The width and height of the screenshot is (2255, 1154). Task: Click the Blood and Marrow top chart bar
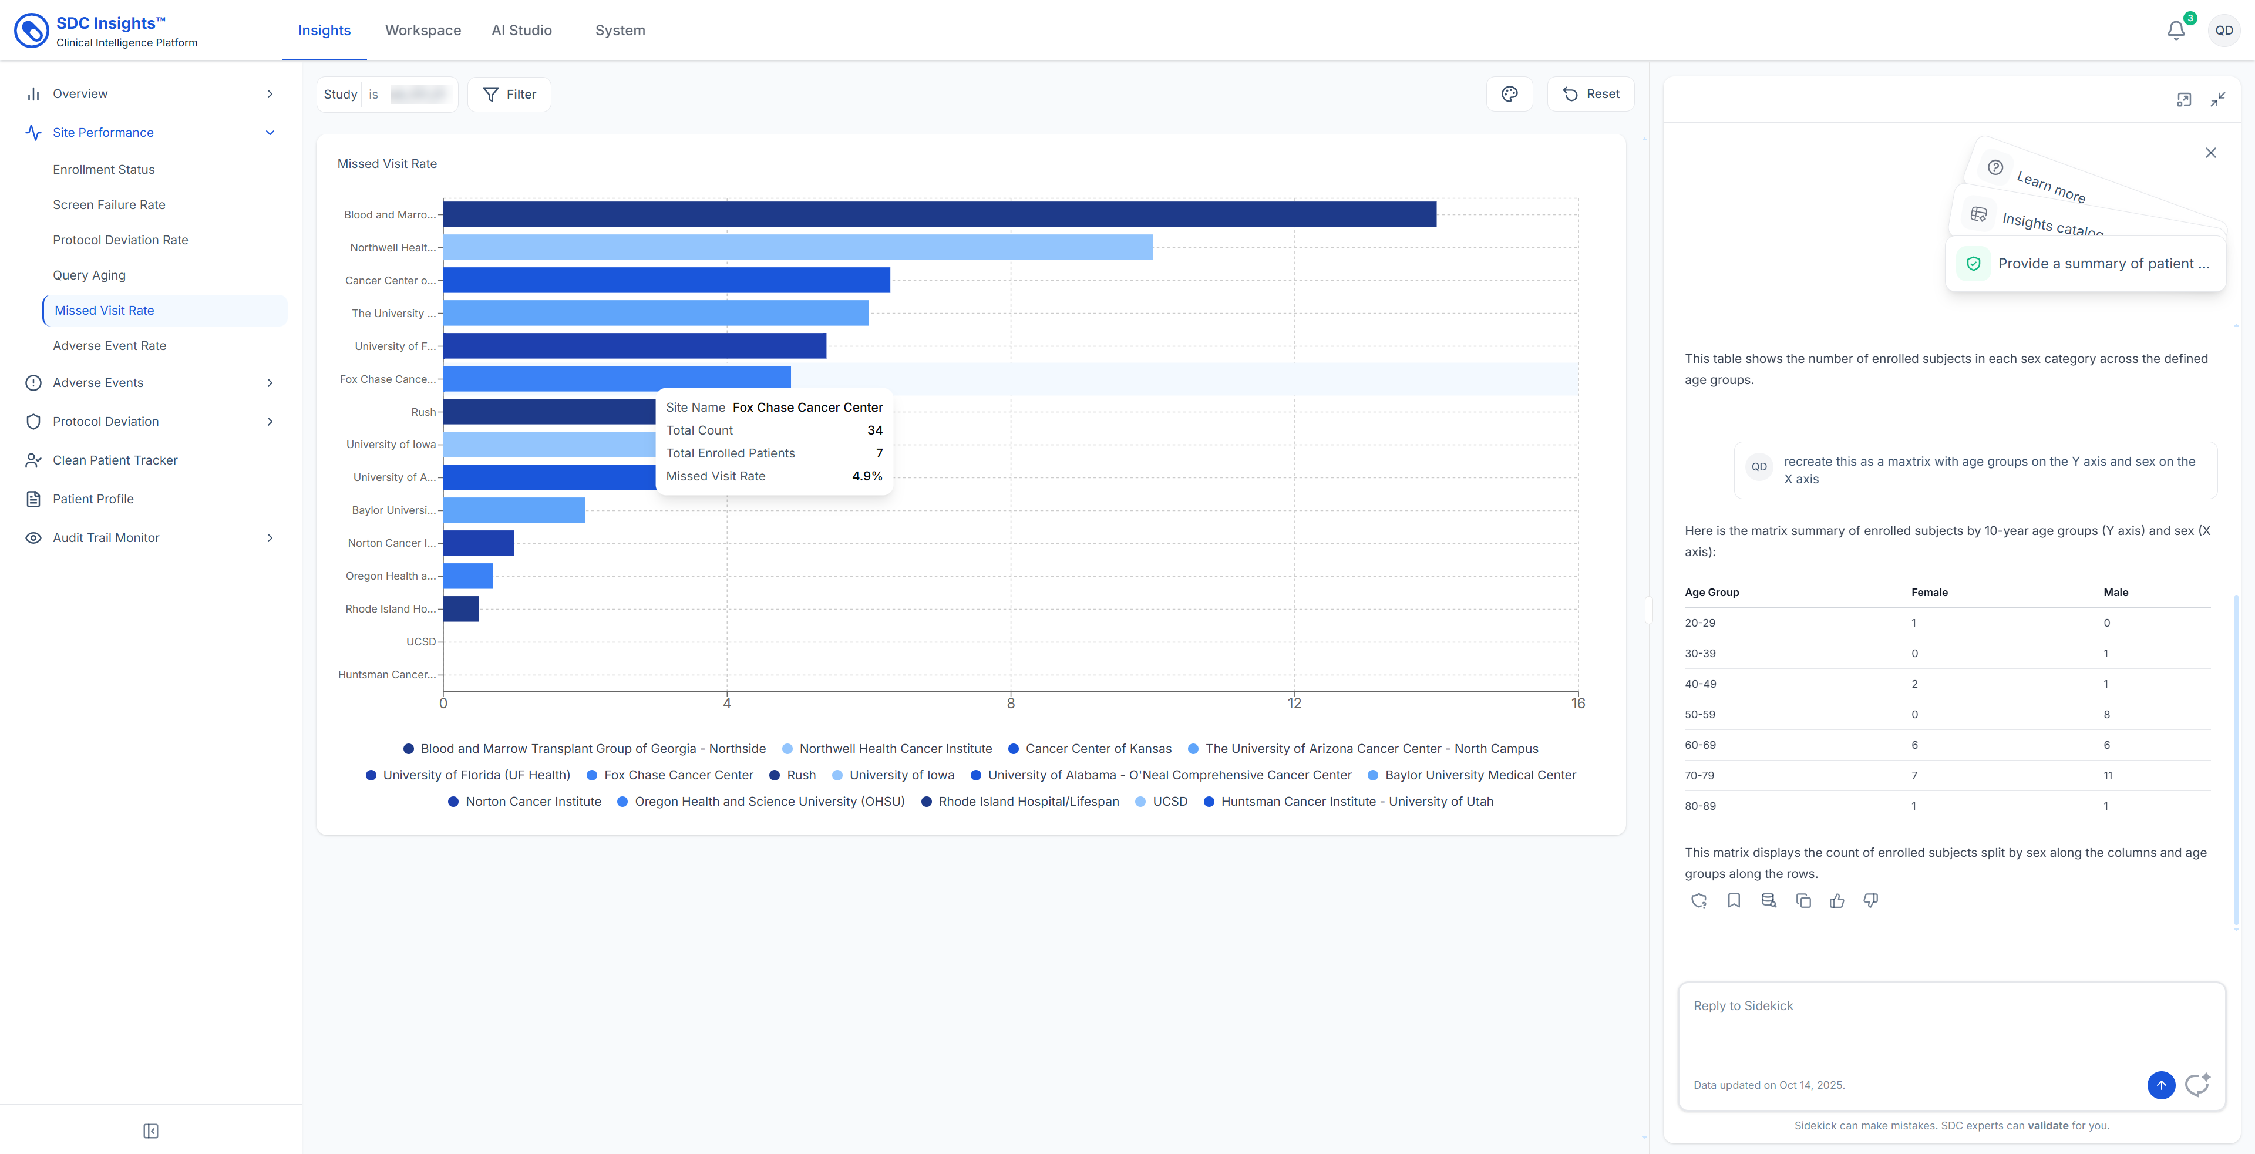coord(940,214)
